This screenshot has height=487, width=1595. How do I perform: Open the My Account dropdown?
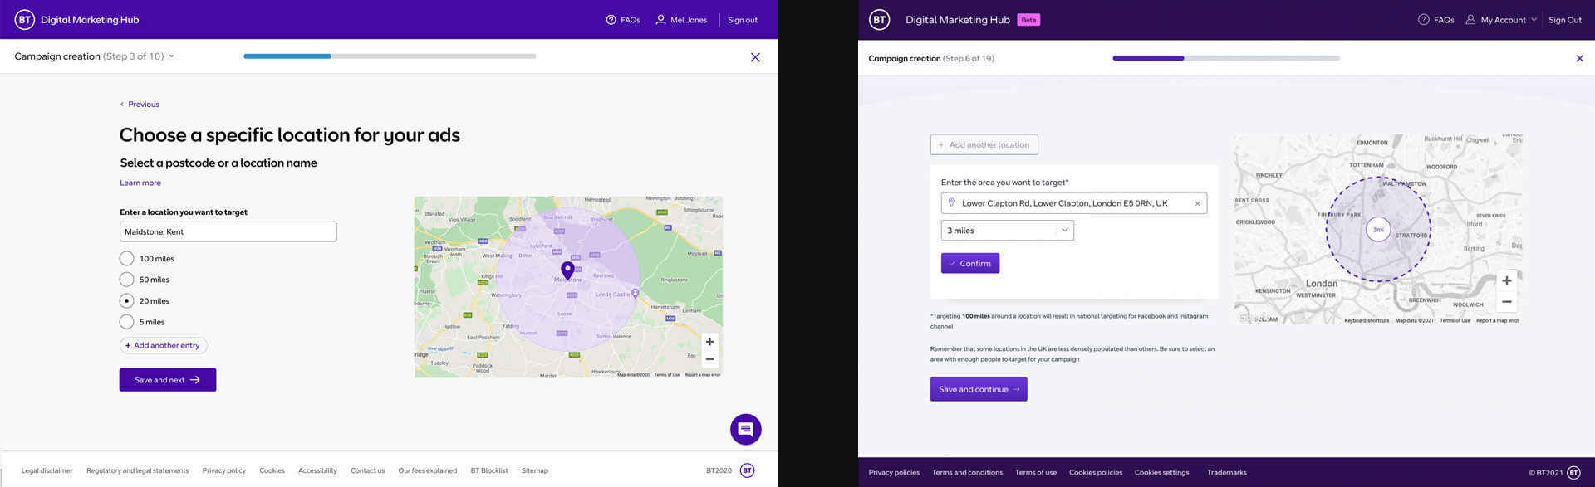pyautogui.click(x=1501, y=20)
